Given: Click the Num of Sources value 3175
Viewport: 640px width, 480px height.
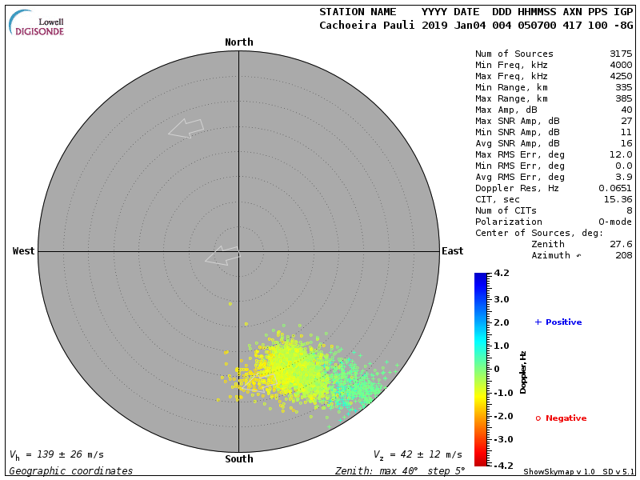Looking at the screenshot, I should 620,54.
